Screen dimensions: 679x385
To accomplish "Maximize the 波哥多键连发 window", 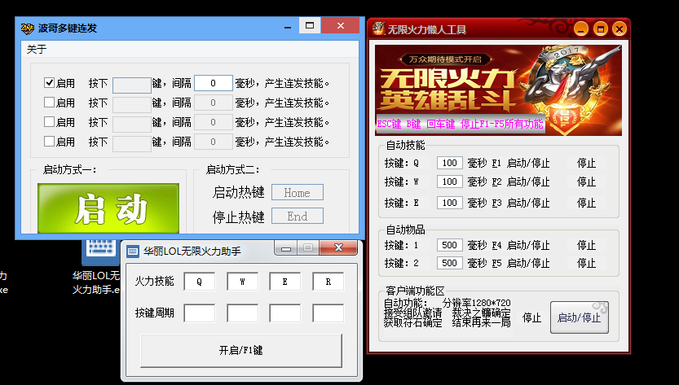I will tap(310, 26).
